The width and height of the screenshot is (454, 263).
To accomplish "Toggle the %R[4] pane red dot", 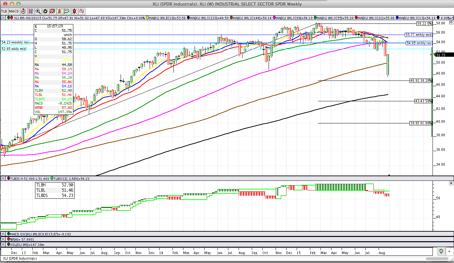I will [9, 239].
